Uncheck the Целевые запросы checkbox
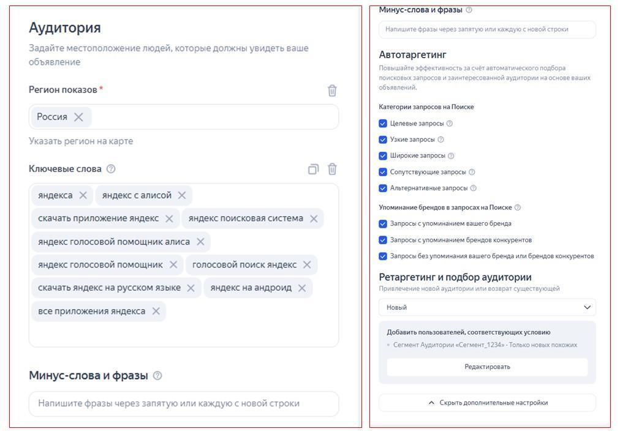The height and width of the screenshot is (437, 620). (383, 124)
